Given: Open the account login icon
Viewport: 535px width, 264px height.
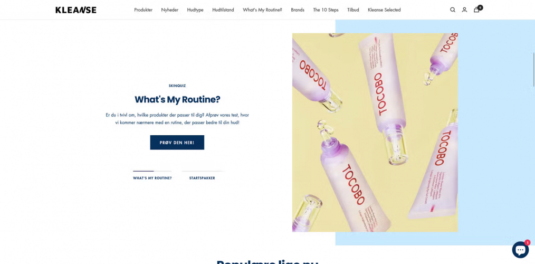Looking at the screenshot, I should point(464,10).
